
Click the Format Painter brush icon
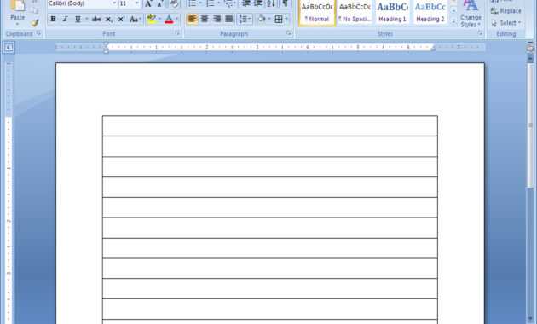35,23
